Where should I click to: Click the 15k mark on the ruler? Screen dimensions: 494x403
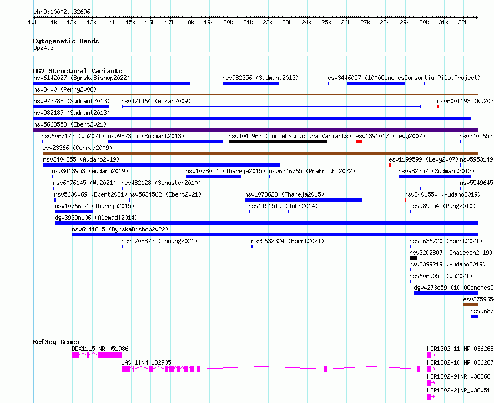[130, 22]
